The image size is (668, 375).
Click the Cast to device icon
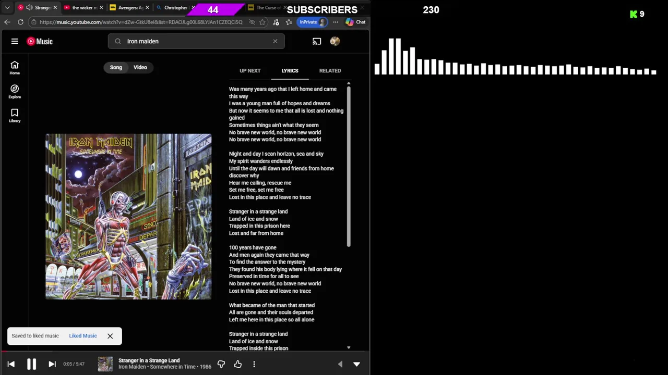click(x=317, y=41)
